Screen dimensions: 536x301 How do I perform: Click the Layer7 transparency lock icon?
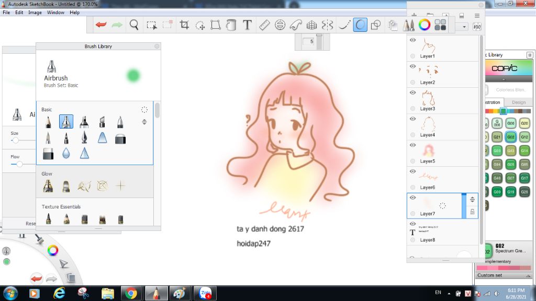[473, 212]
